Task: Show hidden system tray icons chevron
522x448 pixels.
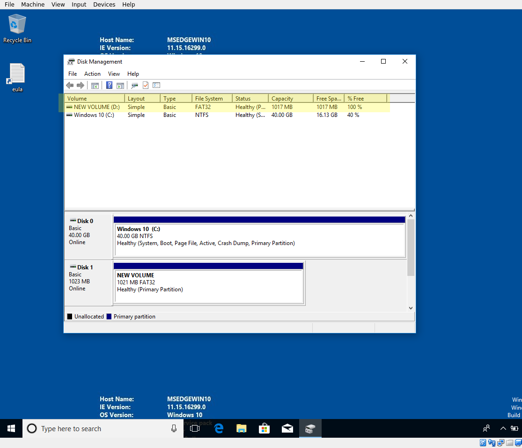Action: pos(503,428)
